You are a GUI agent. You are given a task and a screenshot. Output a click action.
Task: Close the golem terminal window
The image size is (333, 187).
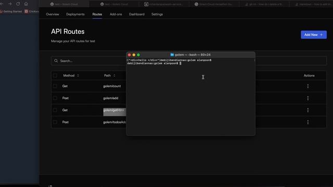coord(129,55)
